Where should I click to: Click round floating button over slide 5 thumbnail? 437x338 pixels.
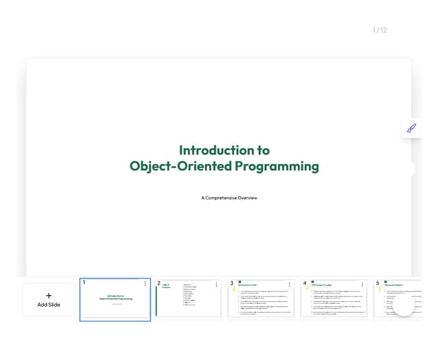click(x=404, y=305)
